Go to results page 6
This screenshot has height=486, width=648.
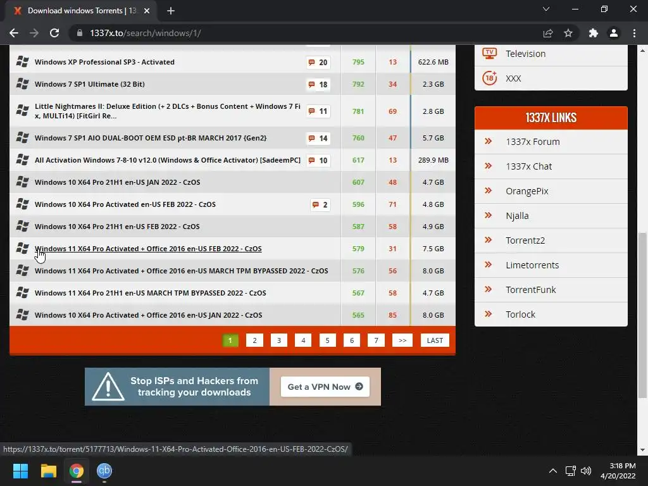click(352, 340)
